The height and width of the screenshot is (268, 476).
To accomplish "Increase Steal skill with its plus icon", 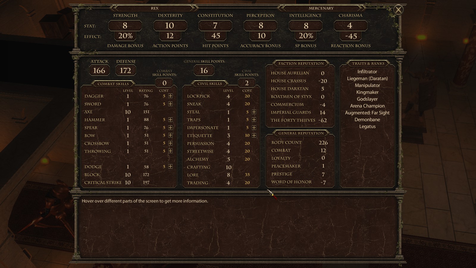I will pyautogui.click(x=254, y=112).
